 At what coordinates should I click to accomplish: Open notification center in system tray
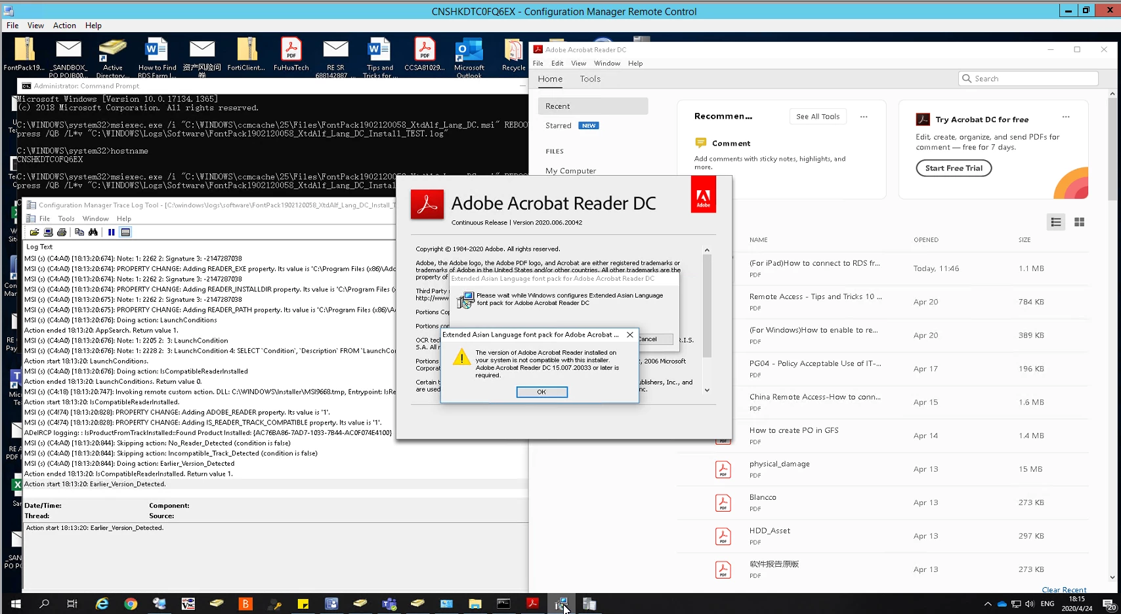point(1109,604)
